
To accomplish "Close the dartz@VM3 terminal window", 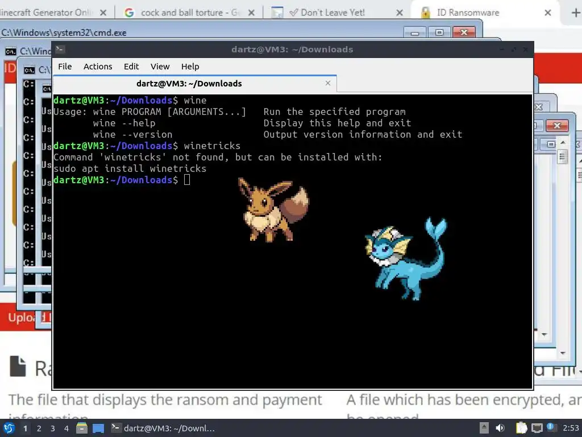I will pyautogui.click(x=526, y=50).
